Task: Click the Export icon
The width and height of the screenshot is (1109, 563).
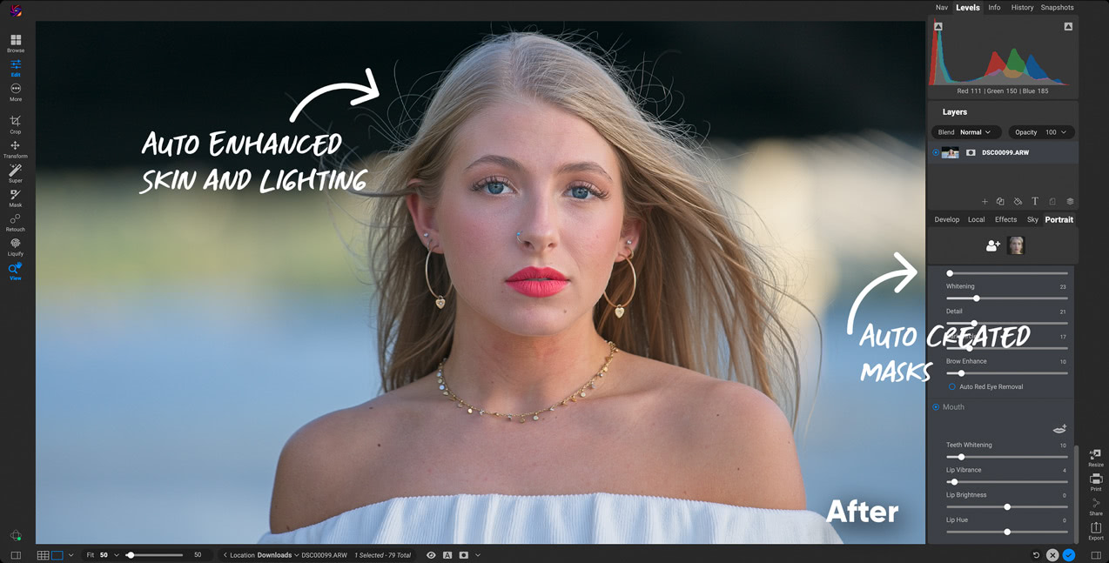Action: coord(1096,530)
